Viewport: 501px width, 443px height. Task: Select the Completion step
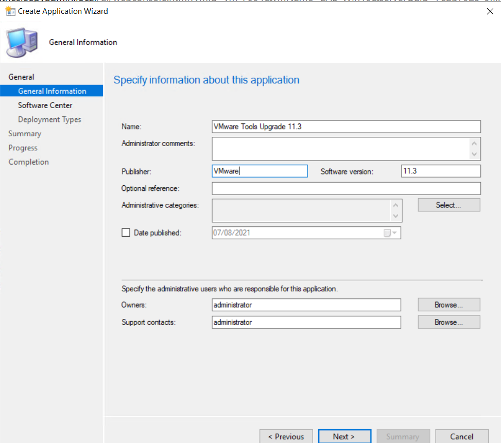tap(28, 162)
